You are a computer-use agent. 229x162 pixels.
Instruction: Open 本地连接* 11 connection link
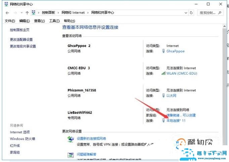(176, 120)
